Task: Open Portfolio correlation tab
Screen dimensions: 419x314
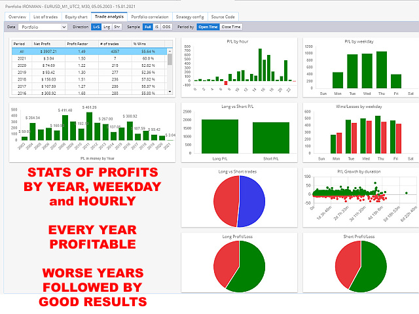Action: 150,17
